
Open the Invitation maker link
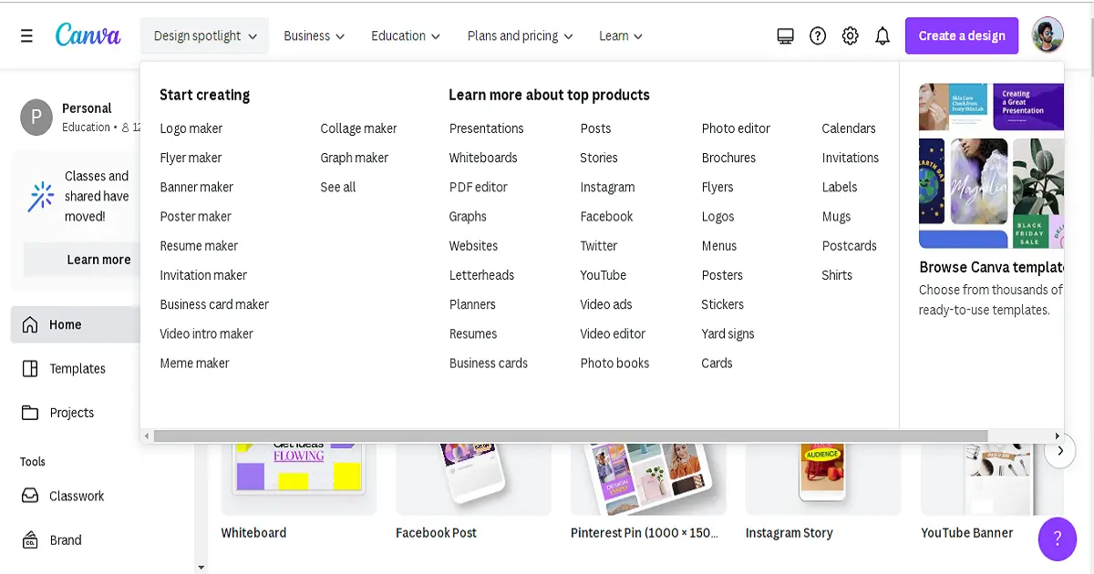[x=203, y=275]
